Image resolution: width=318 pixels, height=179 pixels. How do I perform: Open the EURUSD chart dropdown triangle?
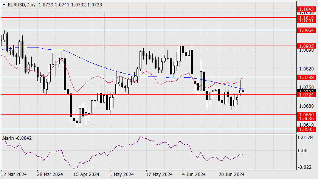pyautogui.click(x=4, y=5)
